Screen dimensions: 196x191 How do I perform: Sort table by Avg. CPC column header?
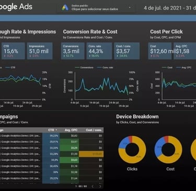tap(71, 130)
